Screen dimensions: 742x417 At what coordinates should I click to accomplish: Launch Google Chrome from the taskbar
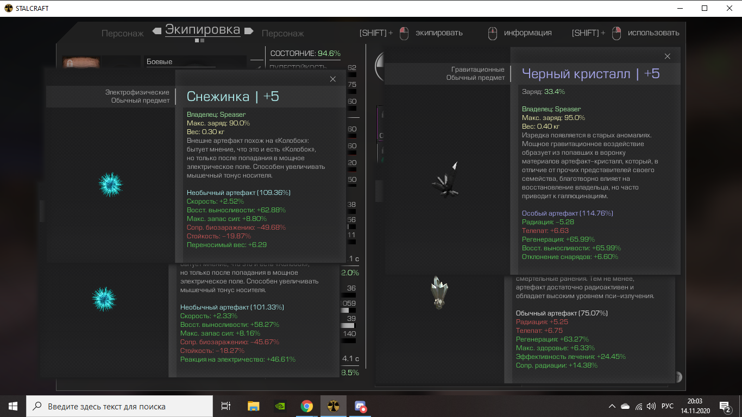[306, 406]
